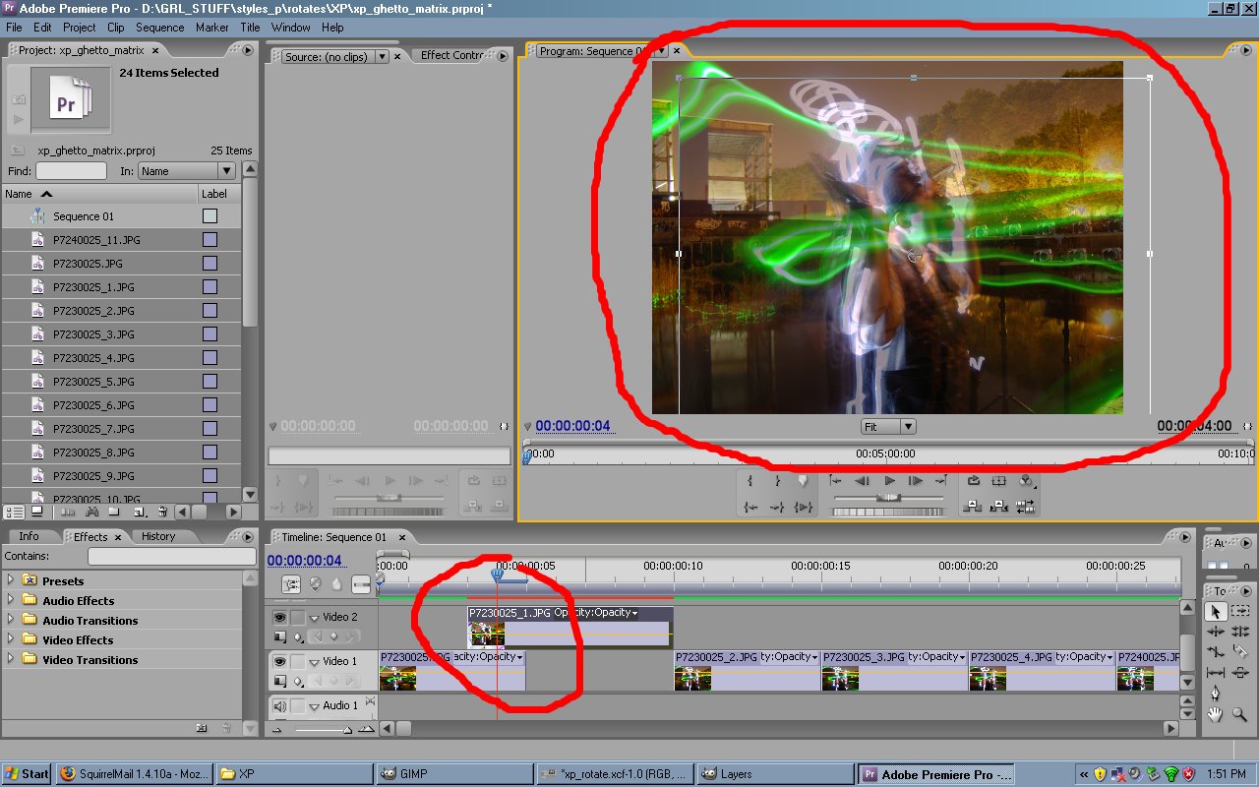1259x787 pixels.
Task: Click the Lift icon in Program monitor
Action: (974, 505)
